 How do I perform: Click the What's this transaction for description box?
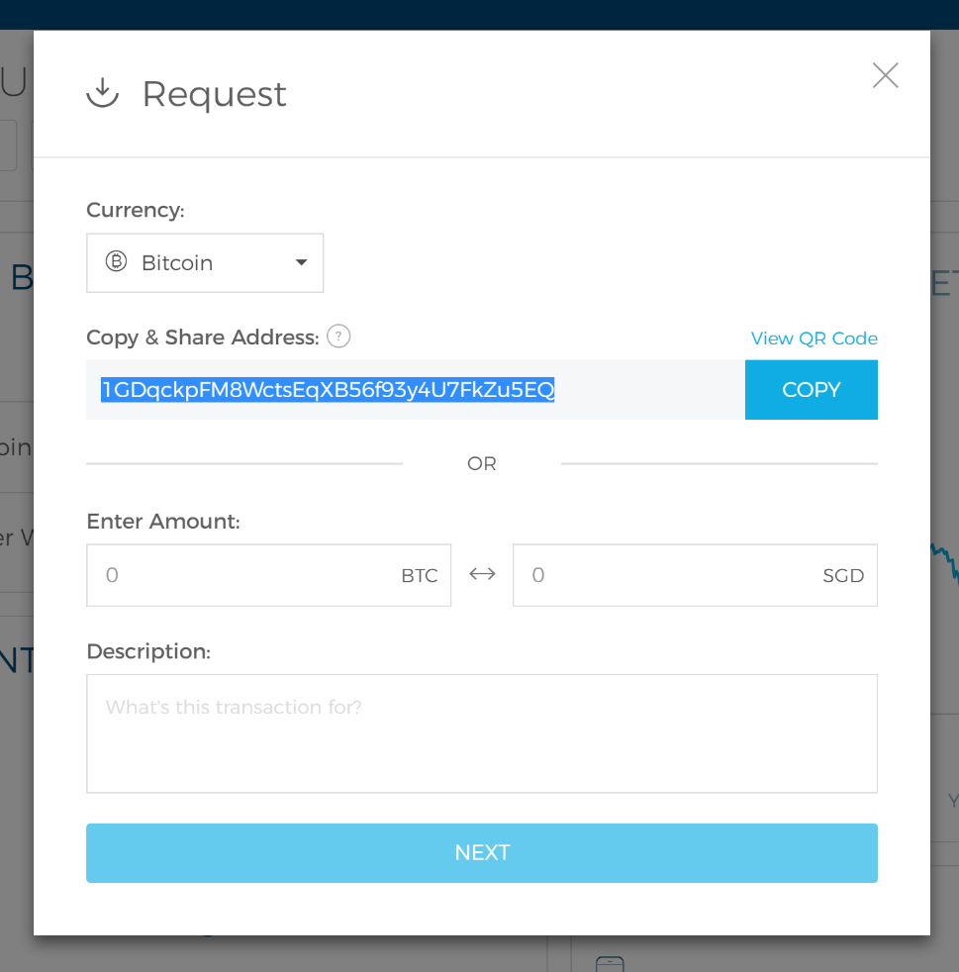(x=482, y=732)
